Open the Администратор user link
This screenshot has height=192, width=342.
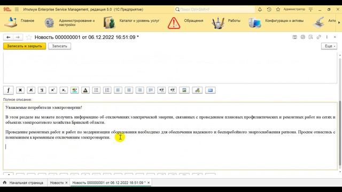(x=294, y=10)
